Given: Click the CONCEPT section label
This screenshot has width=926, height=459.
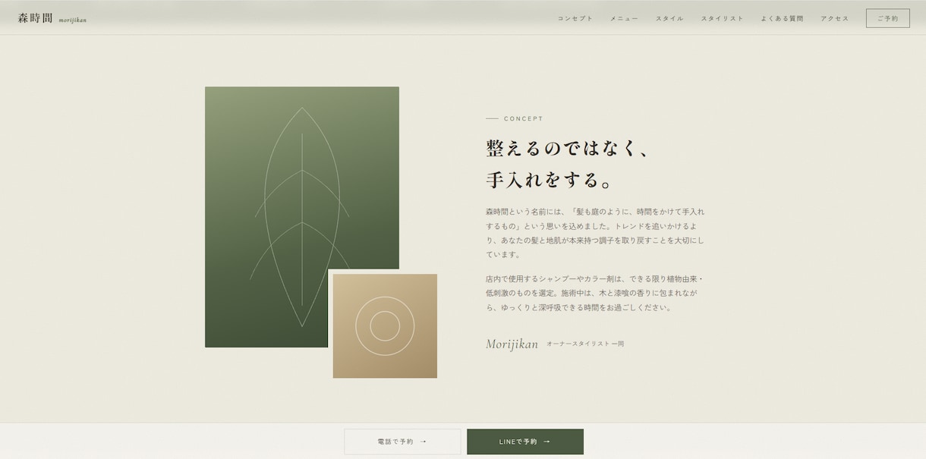Looking at the screenshot, I should click(x=524, y=119).
